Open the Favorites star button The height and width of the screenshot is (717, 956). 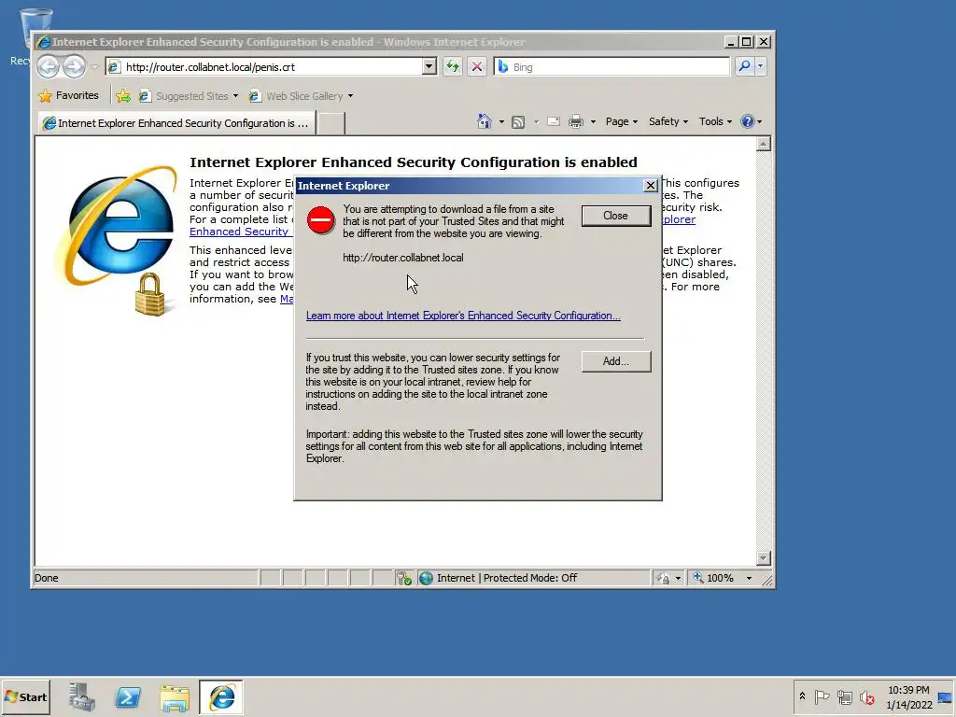pos(68,96)
